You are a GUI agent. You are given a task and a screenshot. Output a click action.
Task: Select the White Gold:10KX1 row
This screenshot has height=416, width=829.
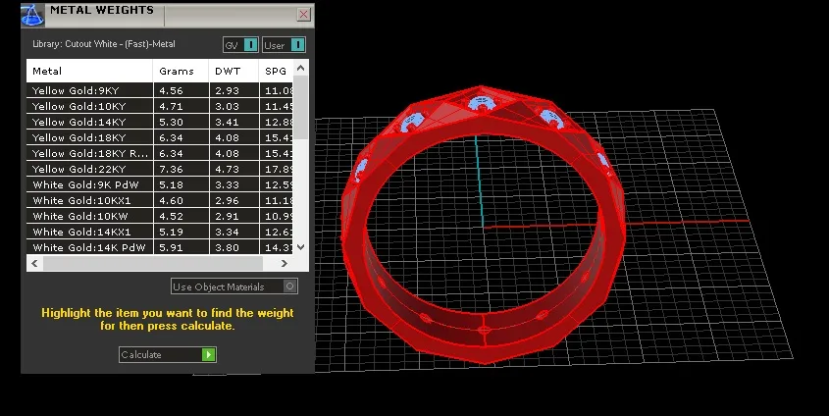point(160,200)
